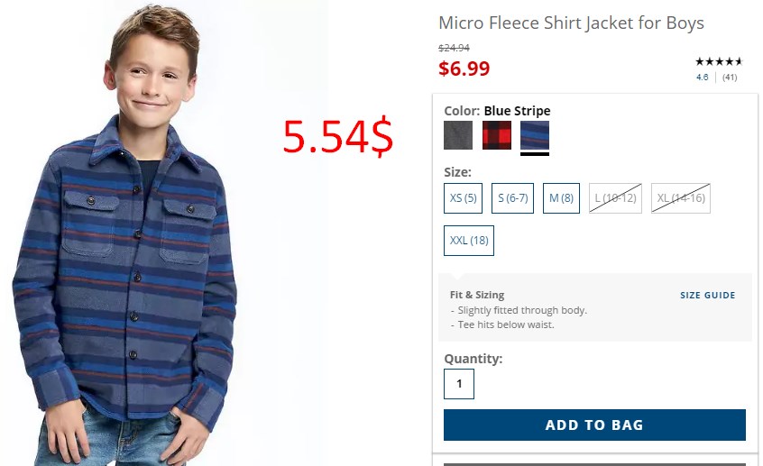View the (41) reviews count
The height and width of the screenshot is (466, 763).
coord(730,78)
